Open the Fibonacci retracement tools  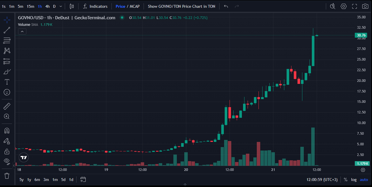click(7, 40)
